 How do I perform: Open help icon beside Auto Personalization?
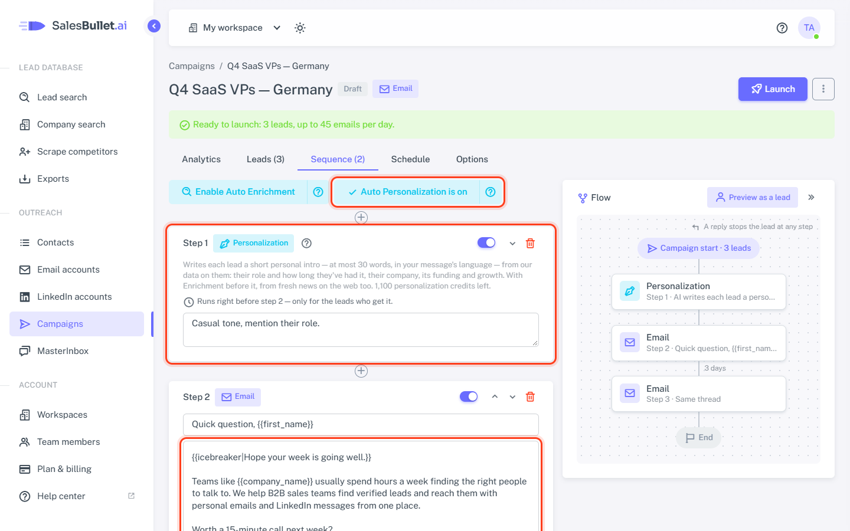[x=491, y=192]
